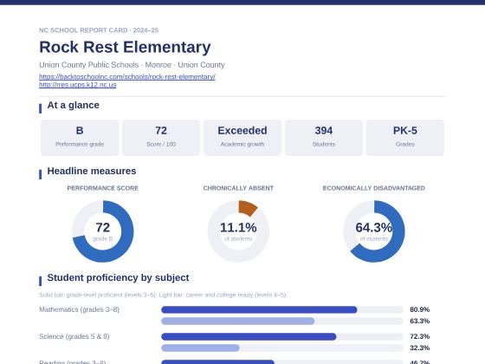Image resolution: width=485 pixels, height=364 pixels.
Task: Click the 64.3% economically disadvantaged donut chart
Action: tap(374, 231)
